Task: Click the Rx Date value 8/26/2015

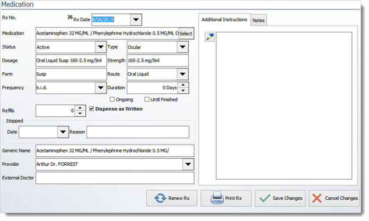Action: pos(103,20)
